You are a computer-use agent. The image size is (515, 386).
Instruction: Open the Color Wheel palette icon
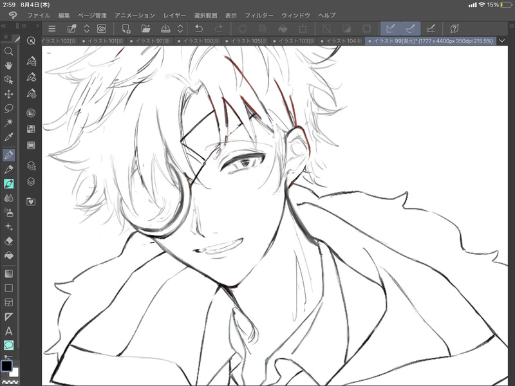coord(31,113)
